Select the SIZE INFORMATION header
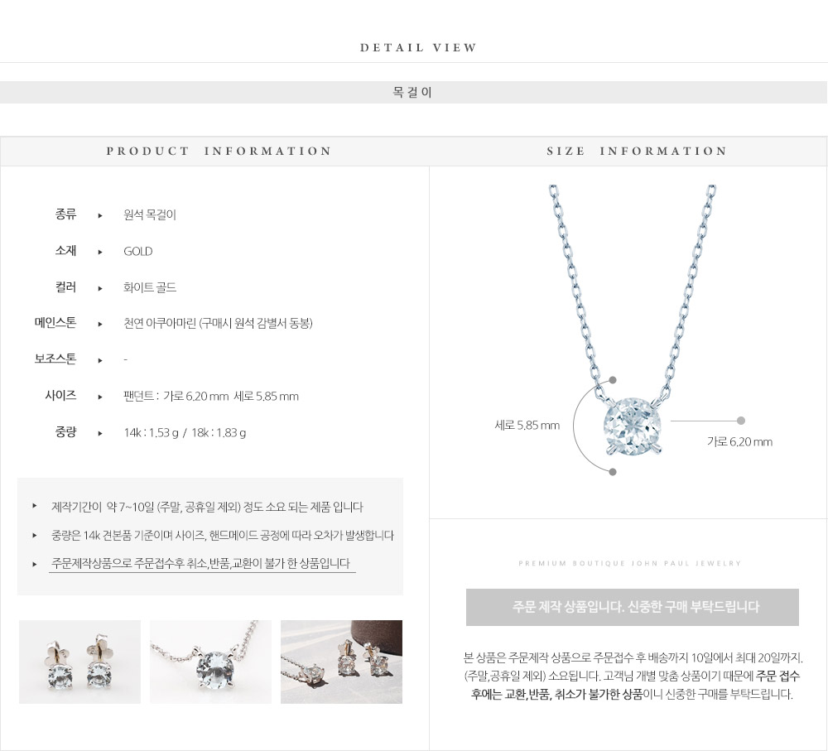The height and width of the screenshot is (751, 828). (x=637, y=151)
